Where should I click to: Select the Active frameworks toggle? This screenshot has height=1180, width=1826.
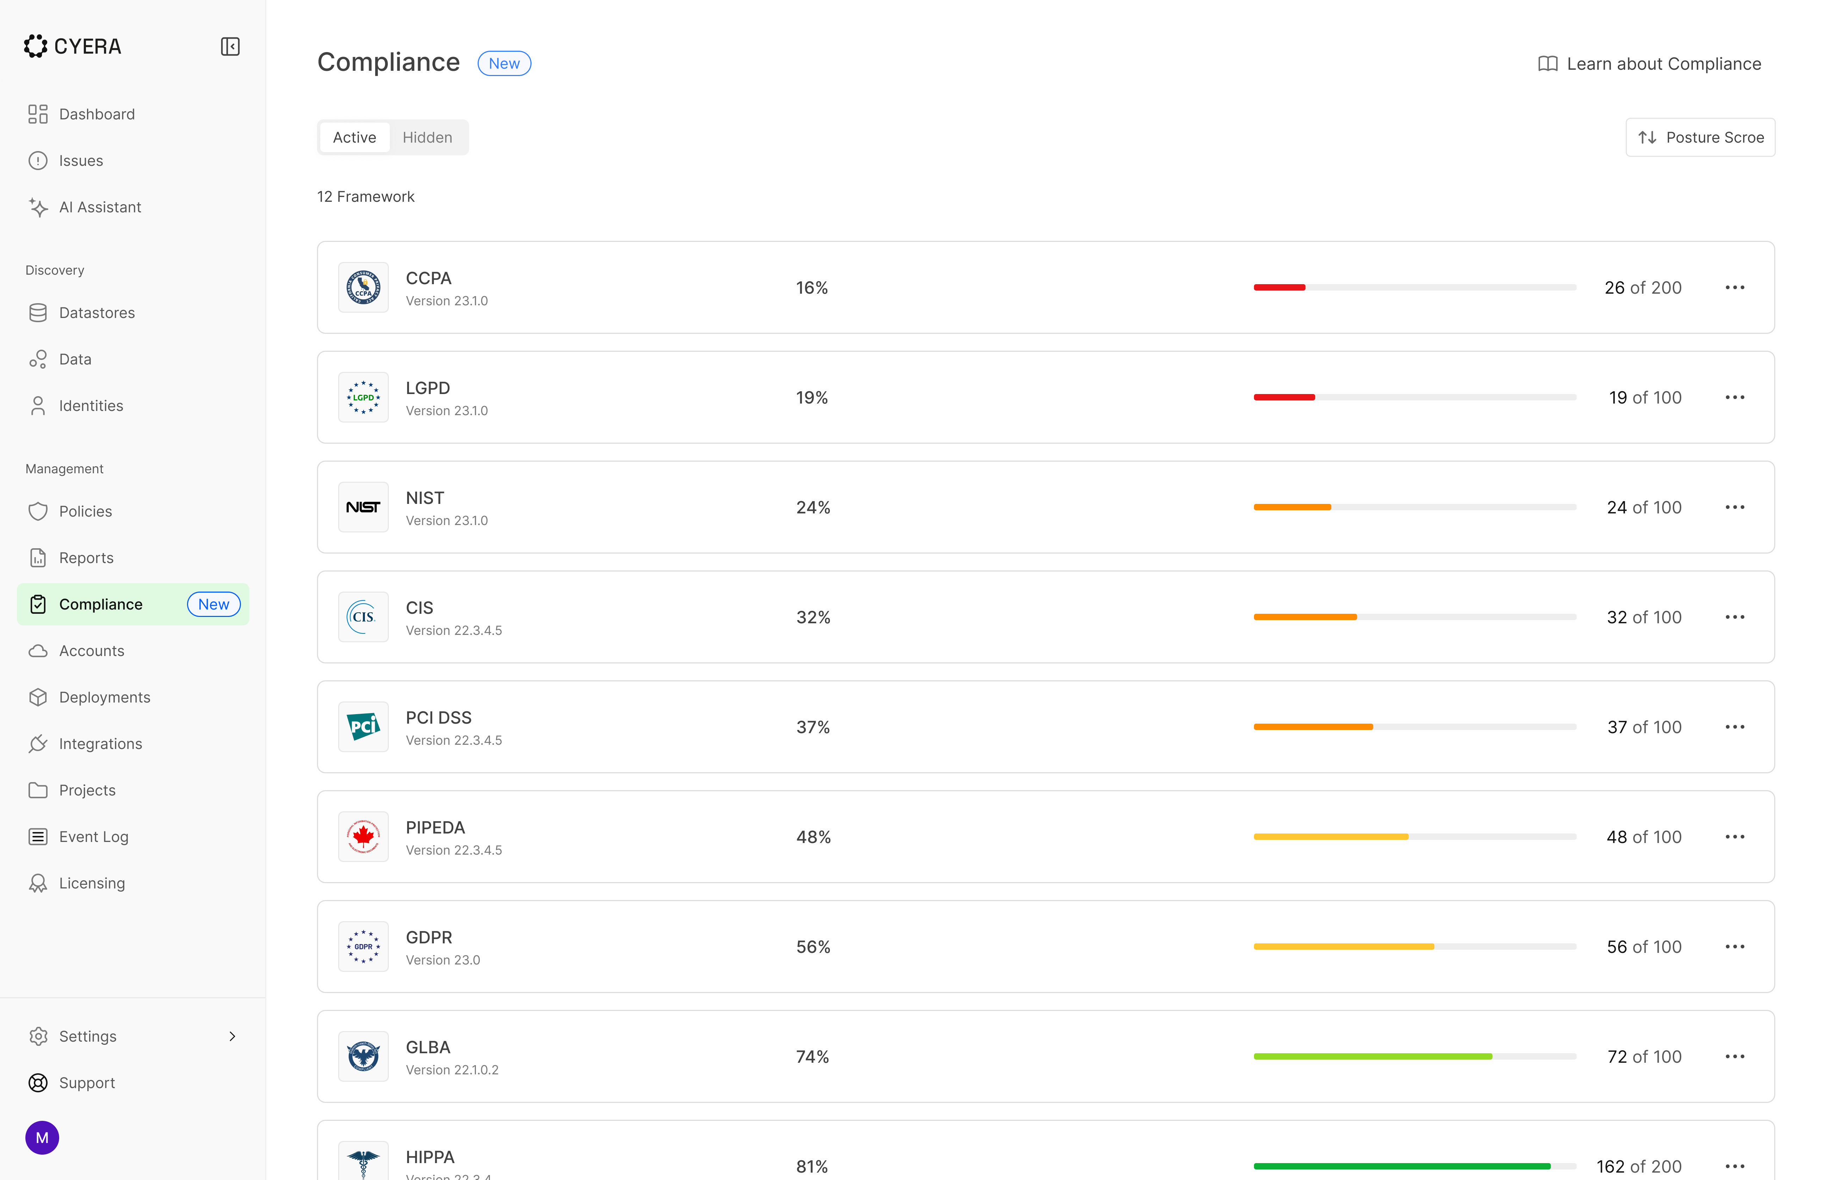(x=354, y=137)
